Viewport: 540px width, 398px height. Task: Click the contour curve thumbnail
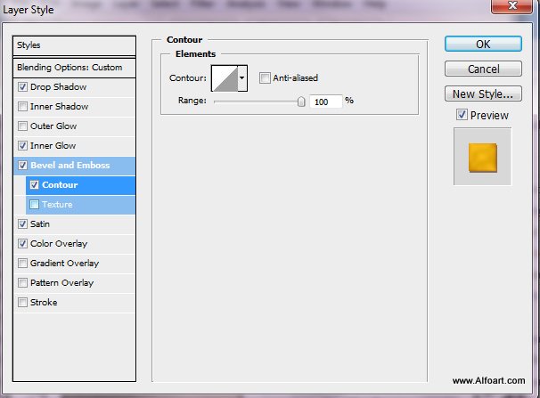pos(225,78)
